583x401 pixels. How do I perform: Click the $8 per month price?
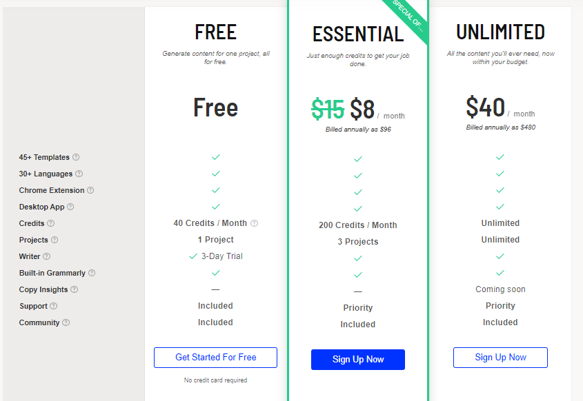pos(362,109)
